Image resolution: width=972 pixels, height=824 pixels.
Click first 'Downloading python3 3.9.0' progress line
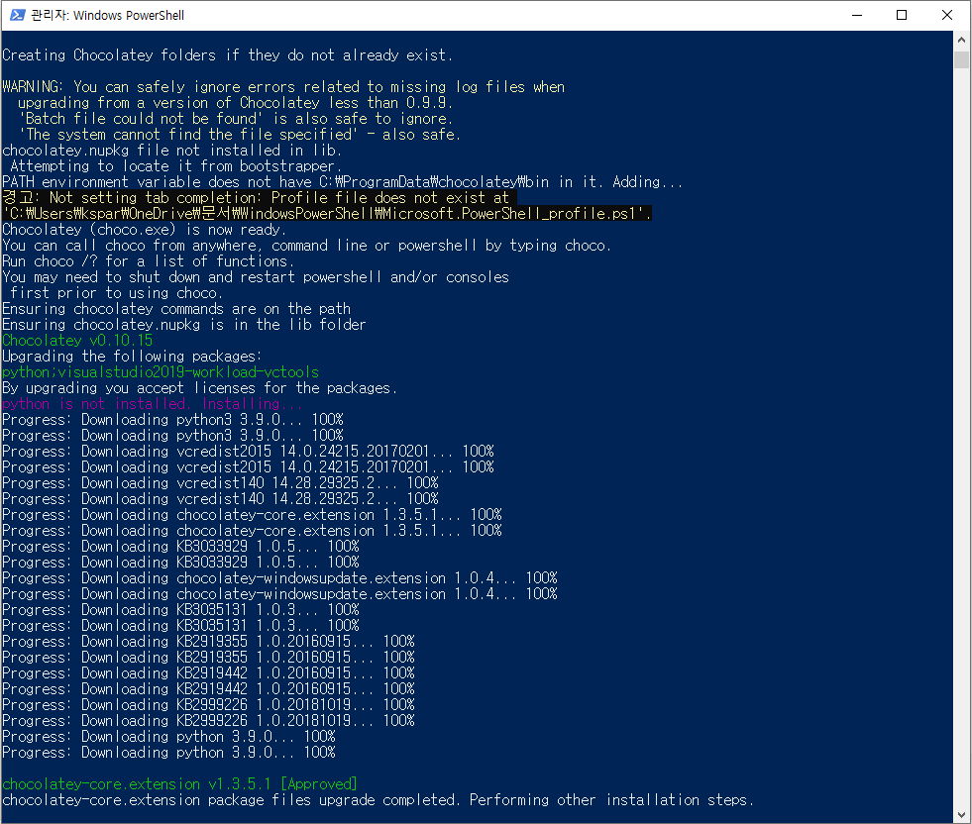(x=172, y=420)
